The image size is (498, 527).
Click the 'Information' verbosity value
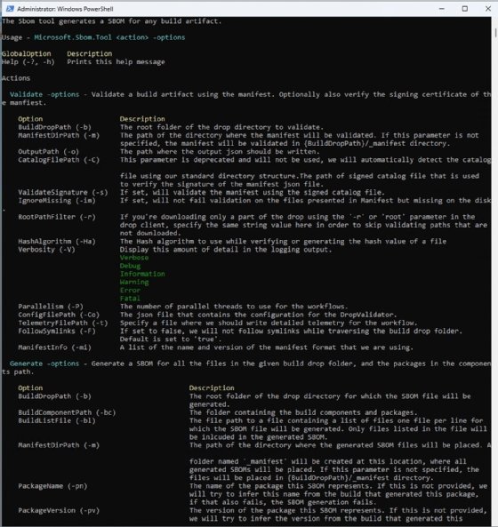point(142,274)
